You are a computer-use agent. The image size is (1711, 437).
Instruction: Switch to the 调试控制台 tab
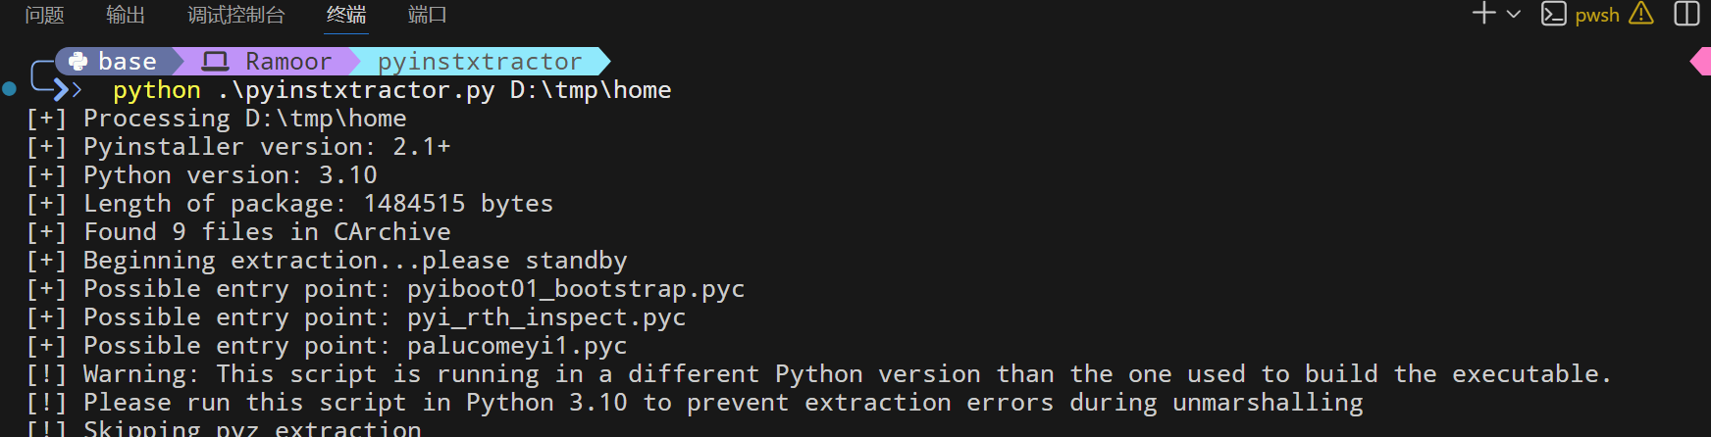point(235,15)
